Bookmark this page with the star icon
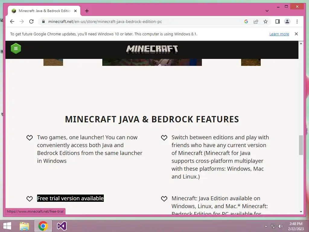 click(266, 21)
